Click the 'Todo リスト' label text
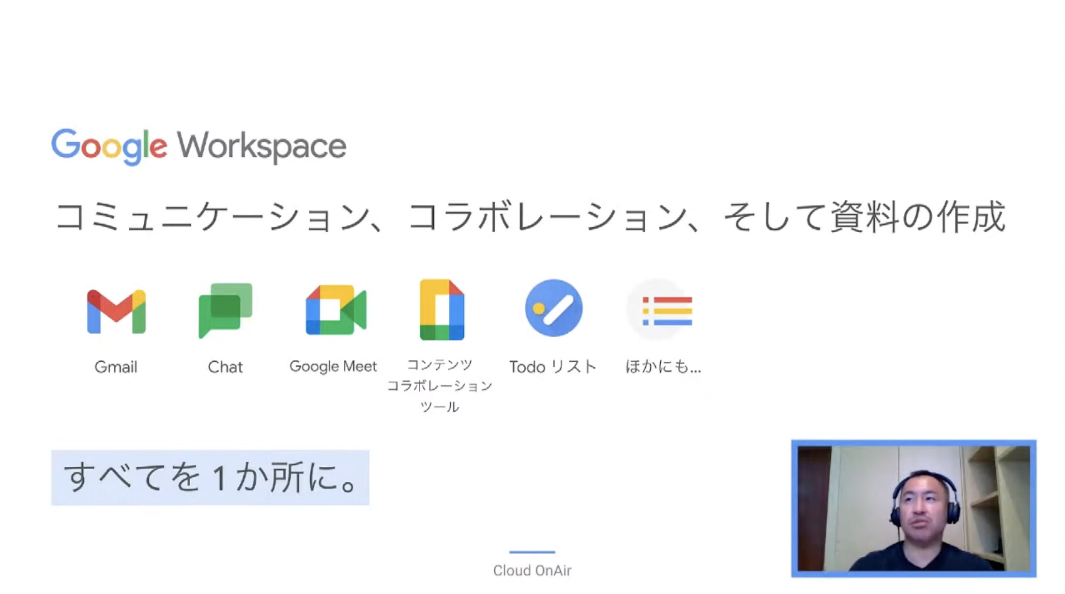The width and height of the screenshot is (1065, 594). (552, 367)
